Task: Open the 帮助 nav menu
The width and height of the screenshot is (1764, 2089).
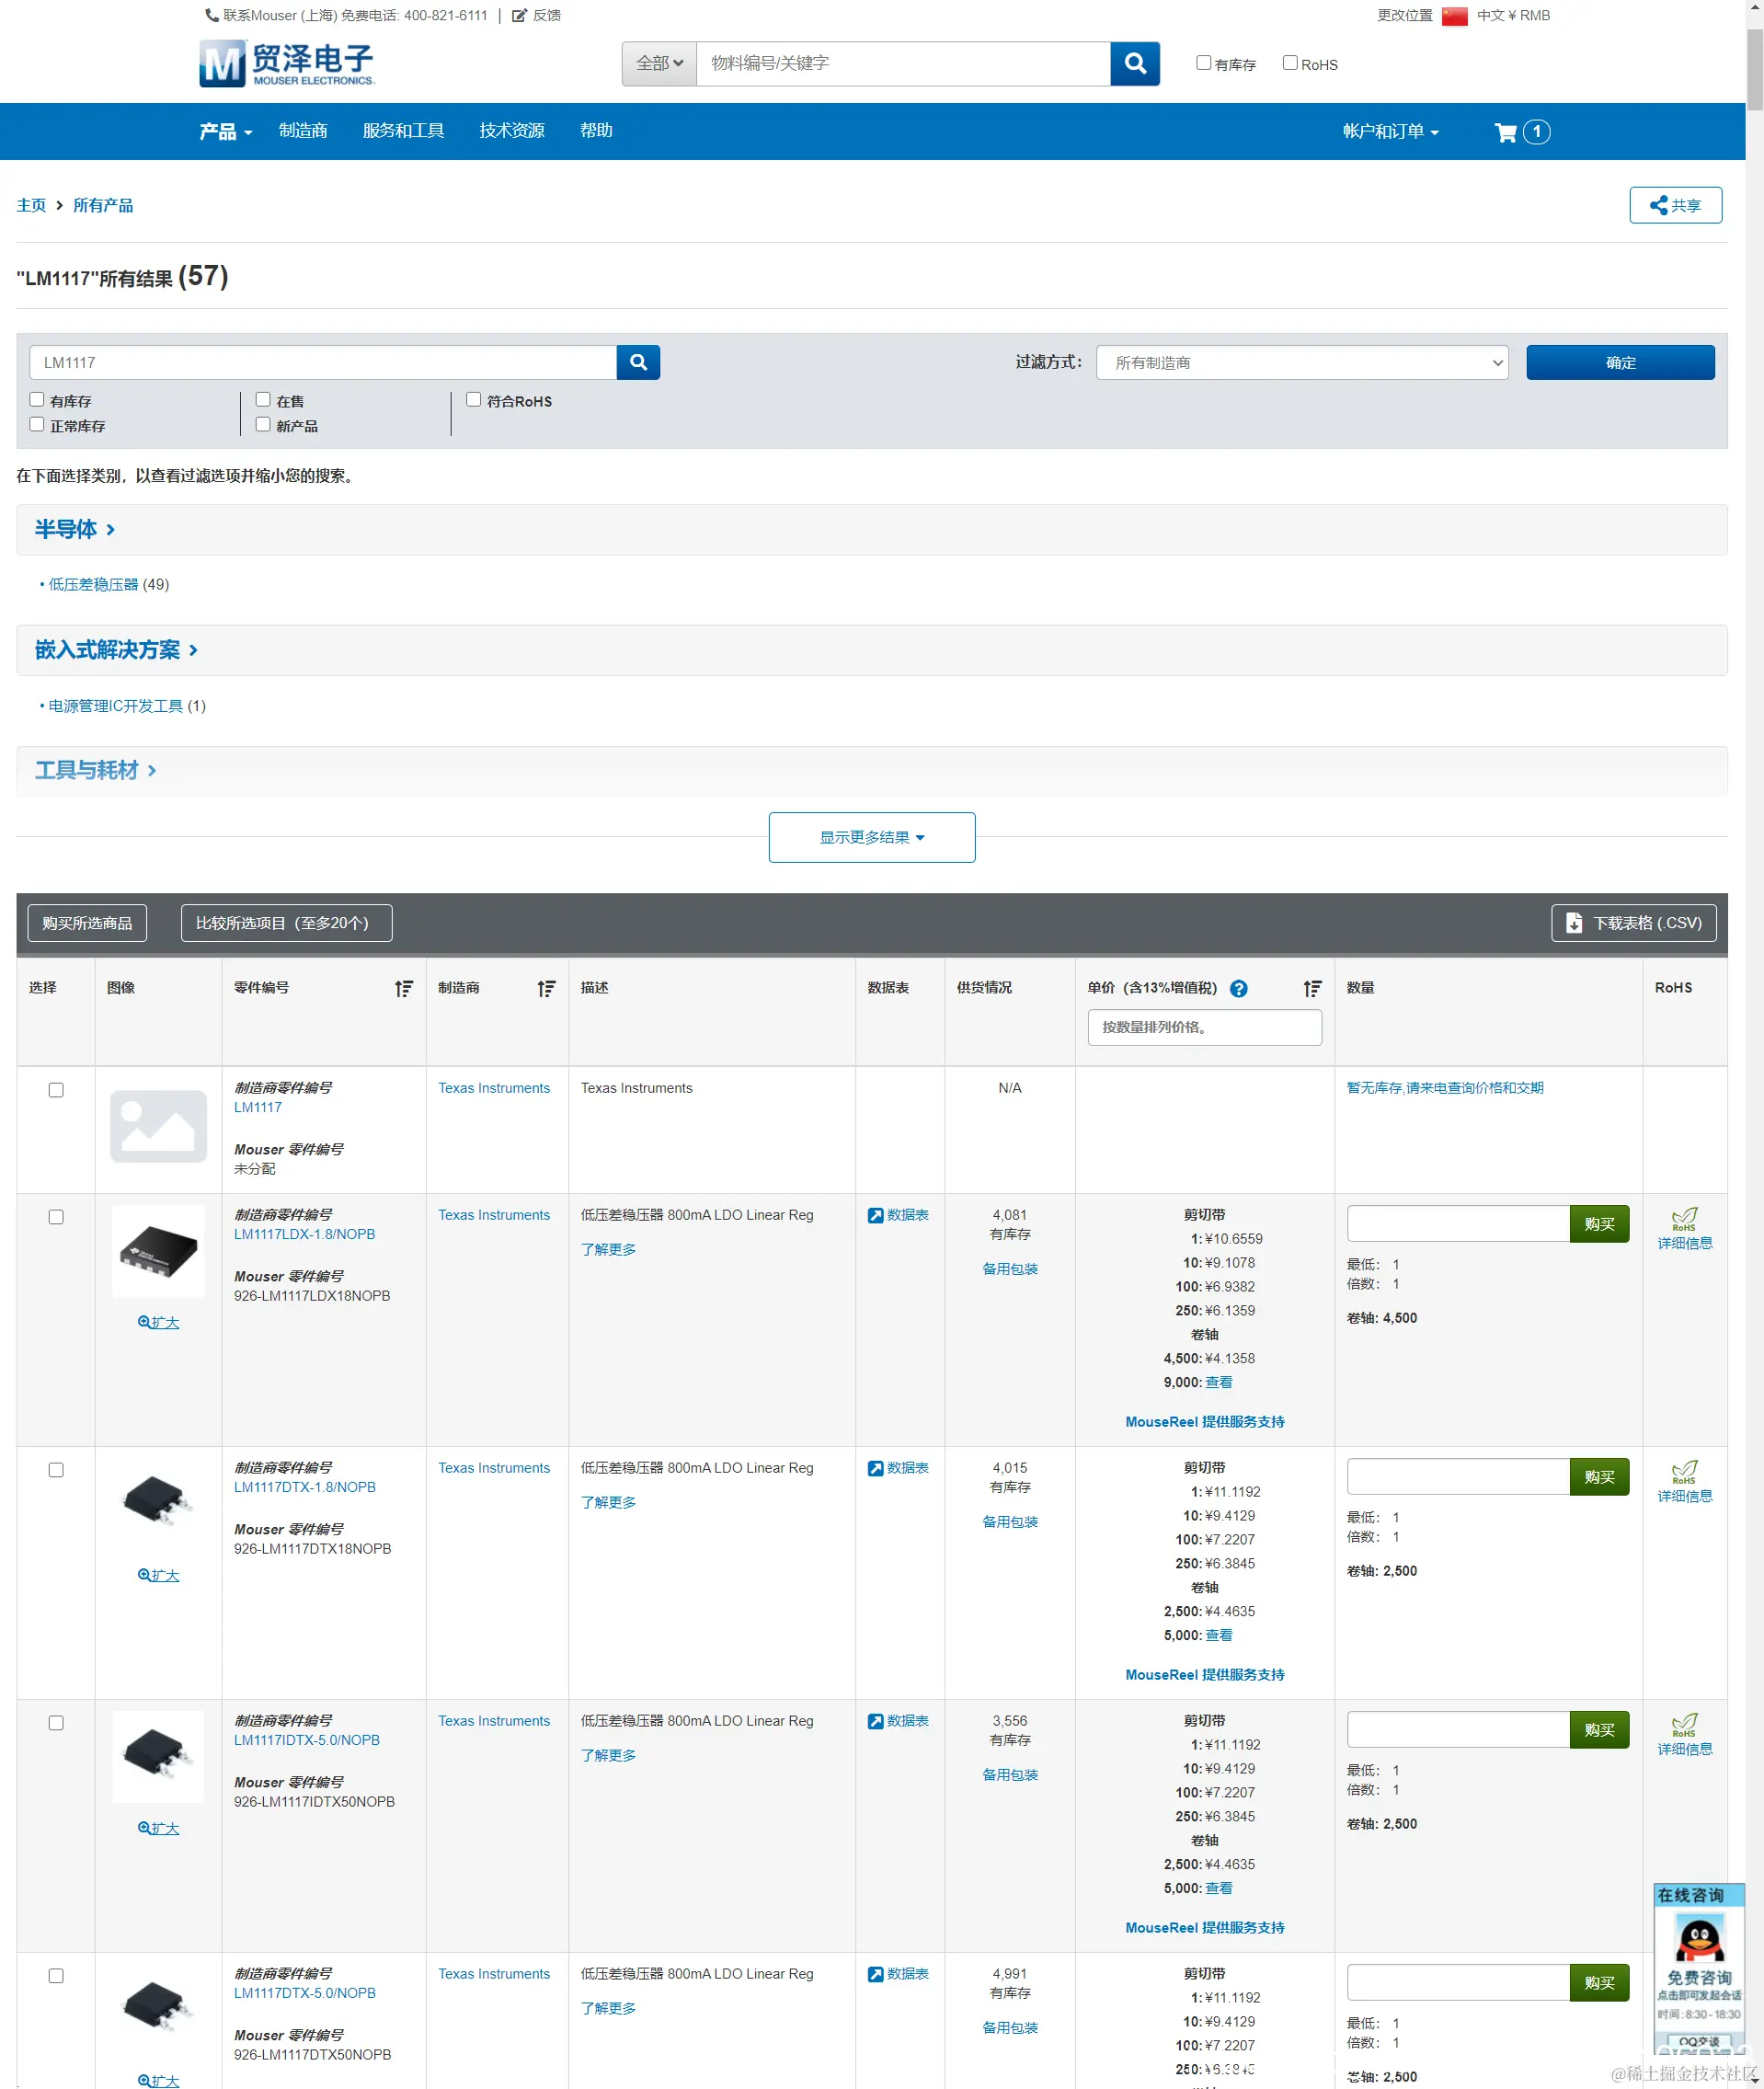Action: pos(596,131)
